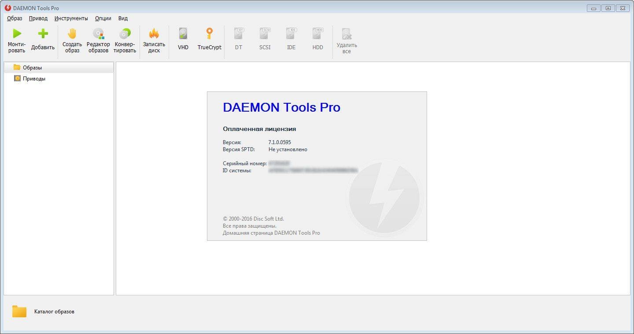Open the Образ menu
The image size is (634, 334).
[x=15, y=18]
